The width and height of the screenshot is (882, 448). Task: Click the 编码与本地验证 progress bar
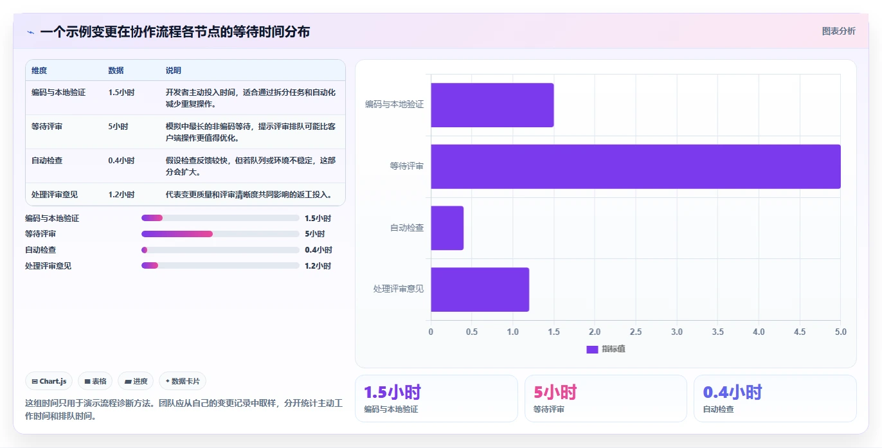[x=221, y=219]
